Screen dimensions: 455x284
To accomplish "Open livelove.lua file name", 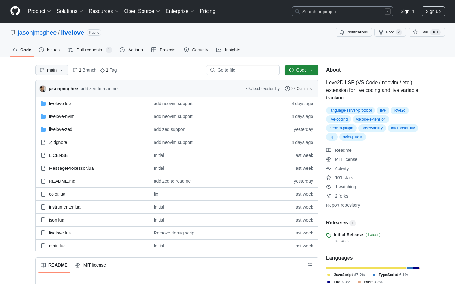I will (x=60, y=233).
